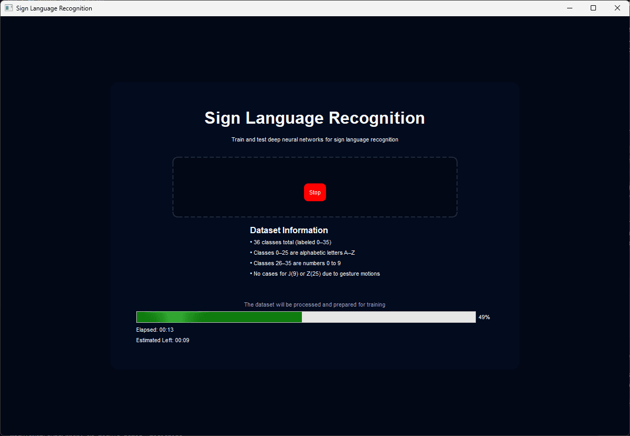
Task: Select the 'Classes 0–25 are alphabetic letters' bullet
Action: 302,253
